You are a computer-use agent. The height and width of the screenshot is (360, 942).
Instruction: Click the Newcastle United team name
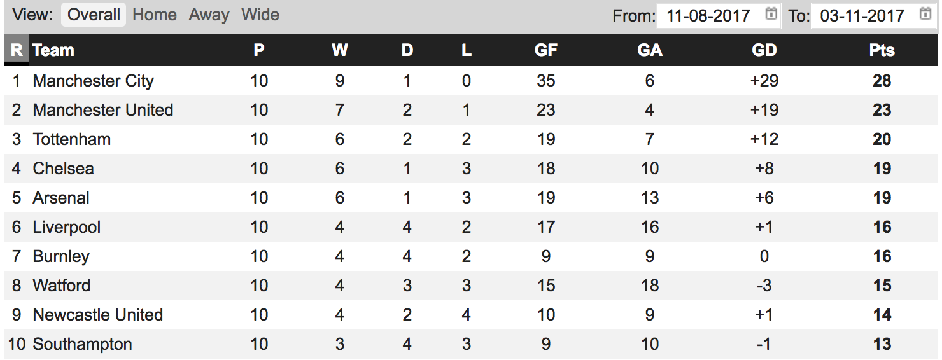(x=98, y=315)
